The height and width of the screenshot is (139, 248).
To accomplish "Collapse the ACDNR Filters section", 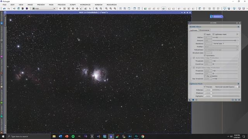I will (238, 27).
